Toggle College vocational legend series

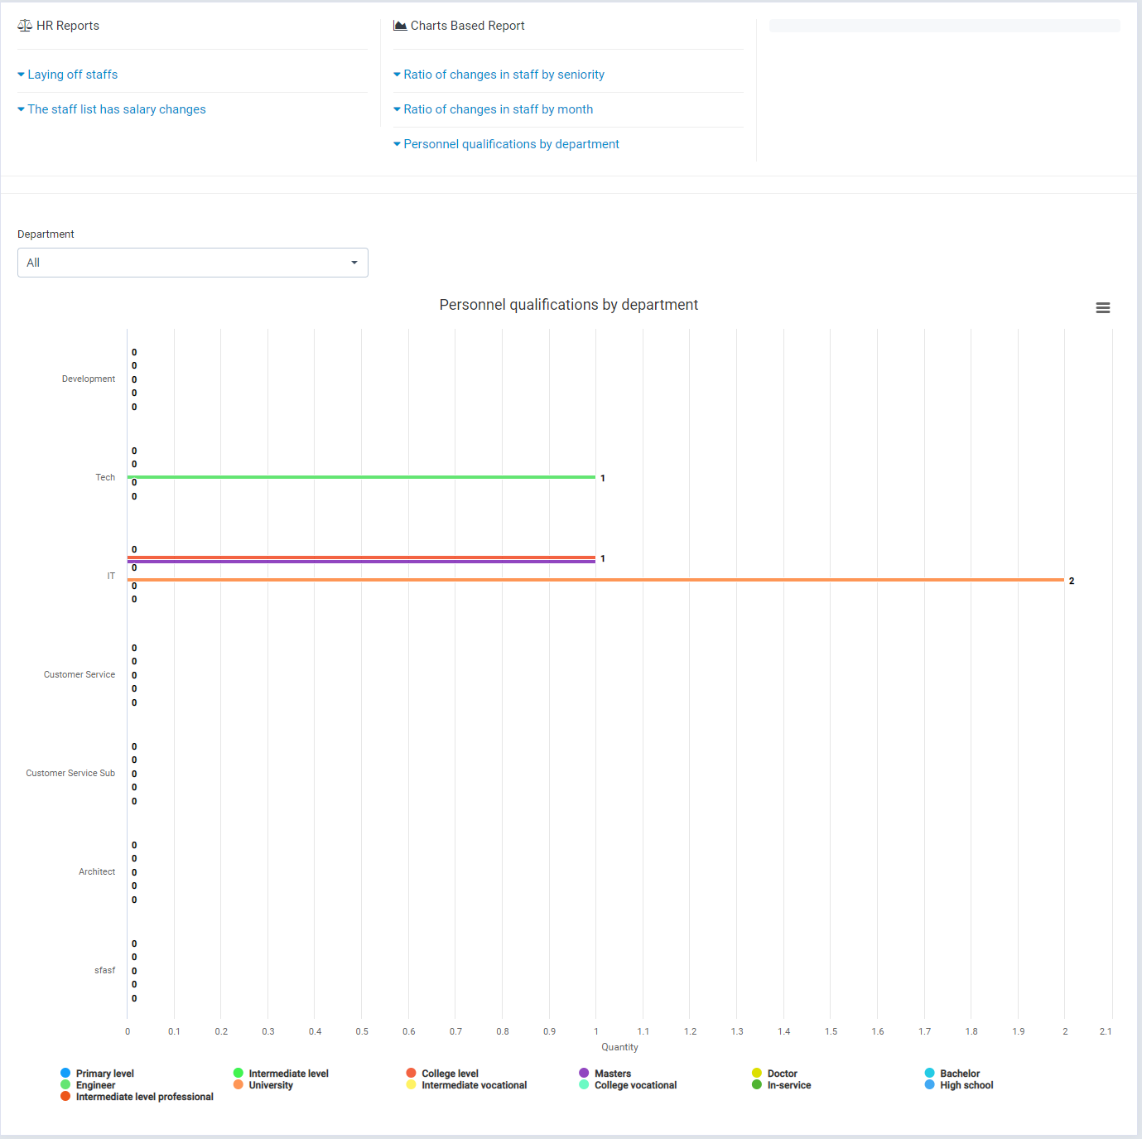click(x=628, y=1085)
